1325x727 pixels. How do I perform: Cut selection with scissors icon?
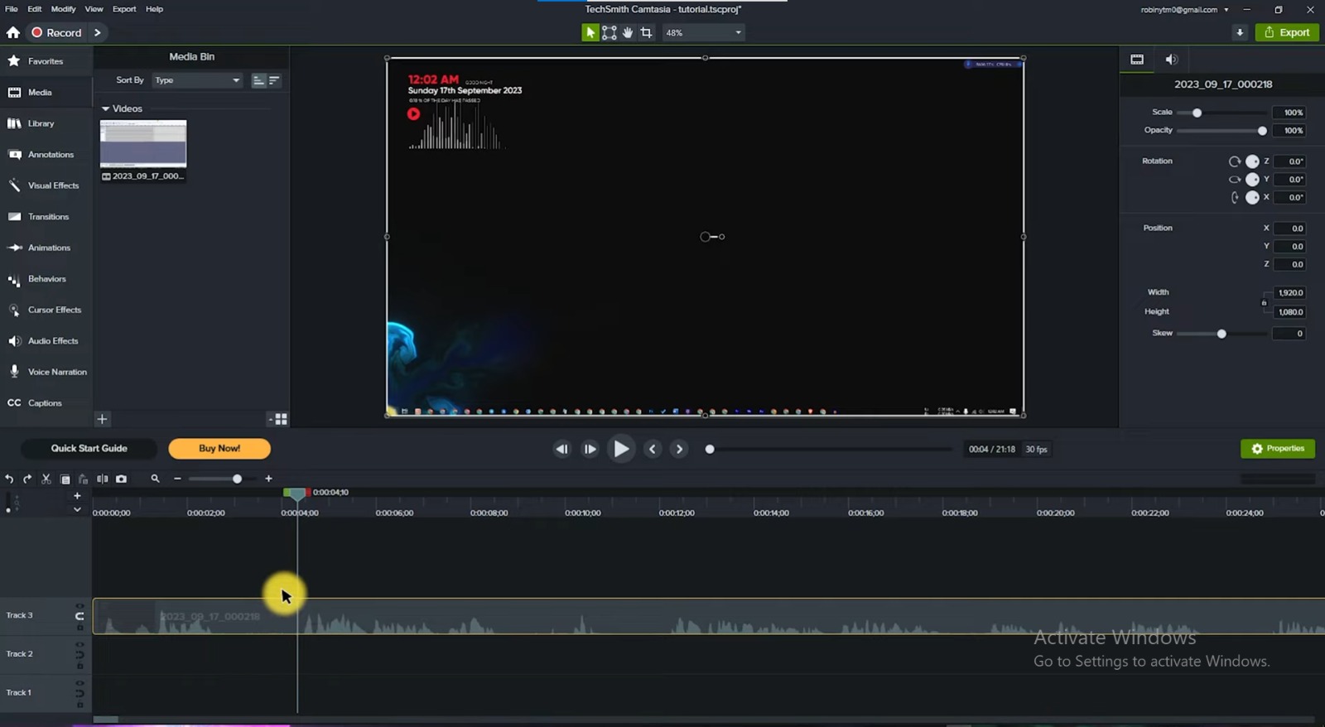point(46,479)
